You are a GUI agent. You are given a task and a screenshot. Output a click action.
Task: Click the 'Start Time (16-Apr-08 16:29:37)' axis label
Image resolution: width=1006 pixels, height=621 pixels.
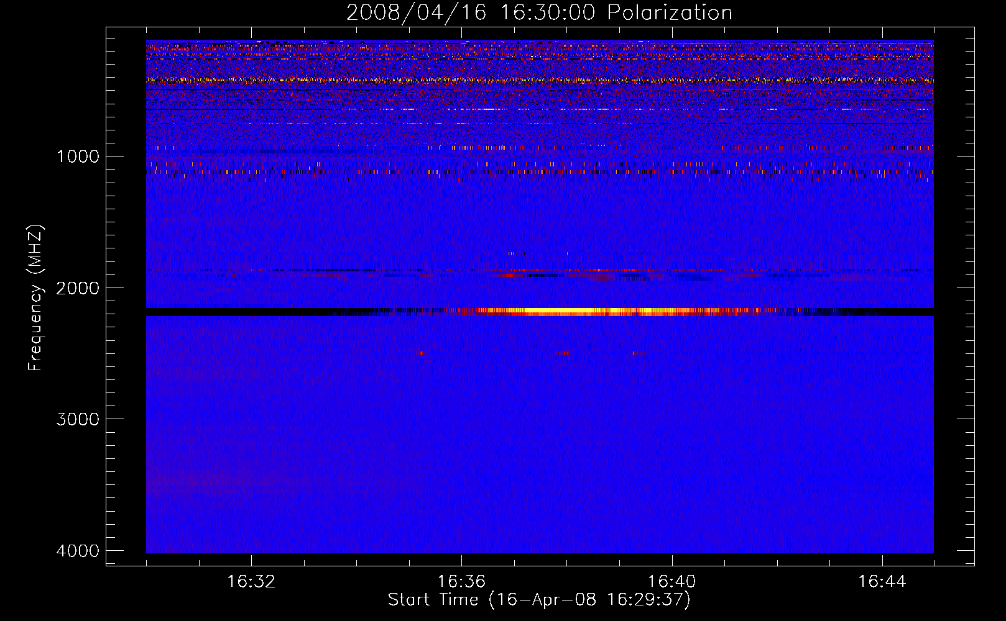pos(539,600)
